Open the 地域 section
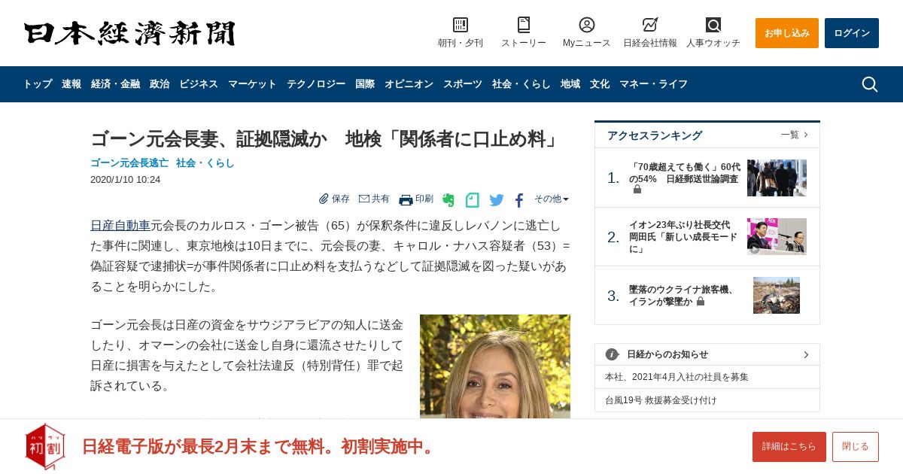Viewport: 903px width, 474px height. [570, 84]
